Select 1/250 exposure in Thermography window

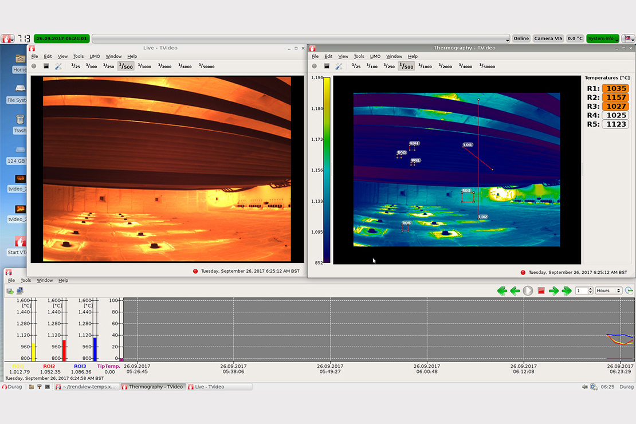click(389, 66)
